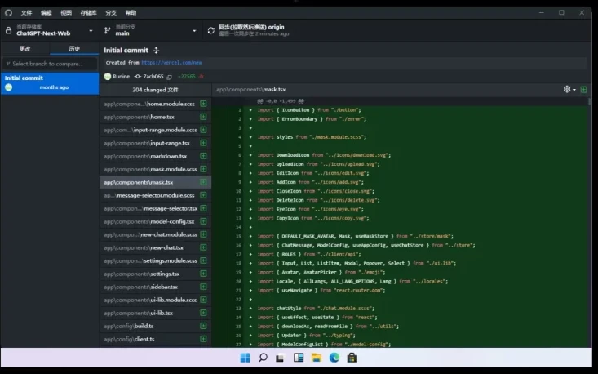This screenshot has height=374, width=598.
Task: Select file app\components\ui-lib.tsx
Action: tap(155, 313)
